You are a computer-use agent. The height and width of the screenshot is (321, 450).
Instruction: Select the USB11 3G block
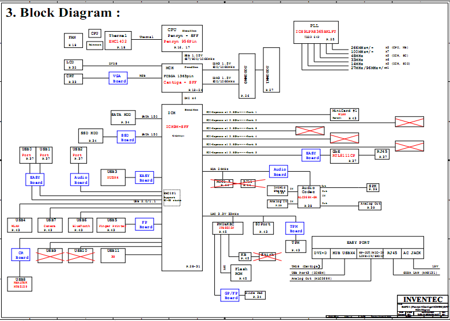point(113,255)
